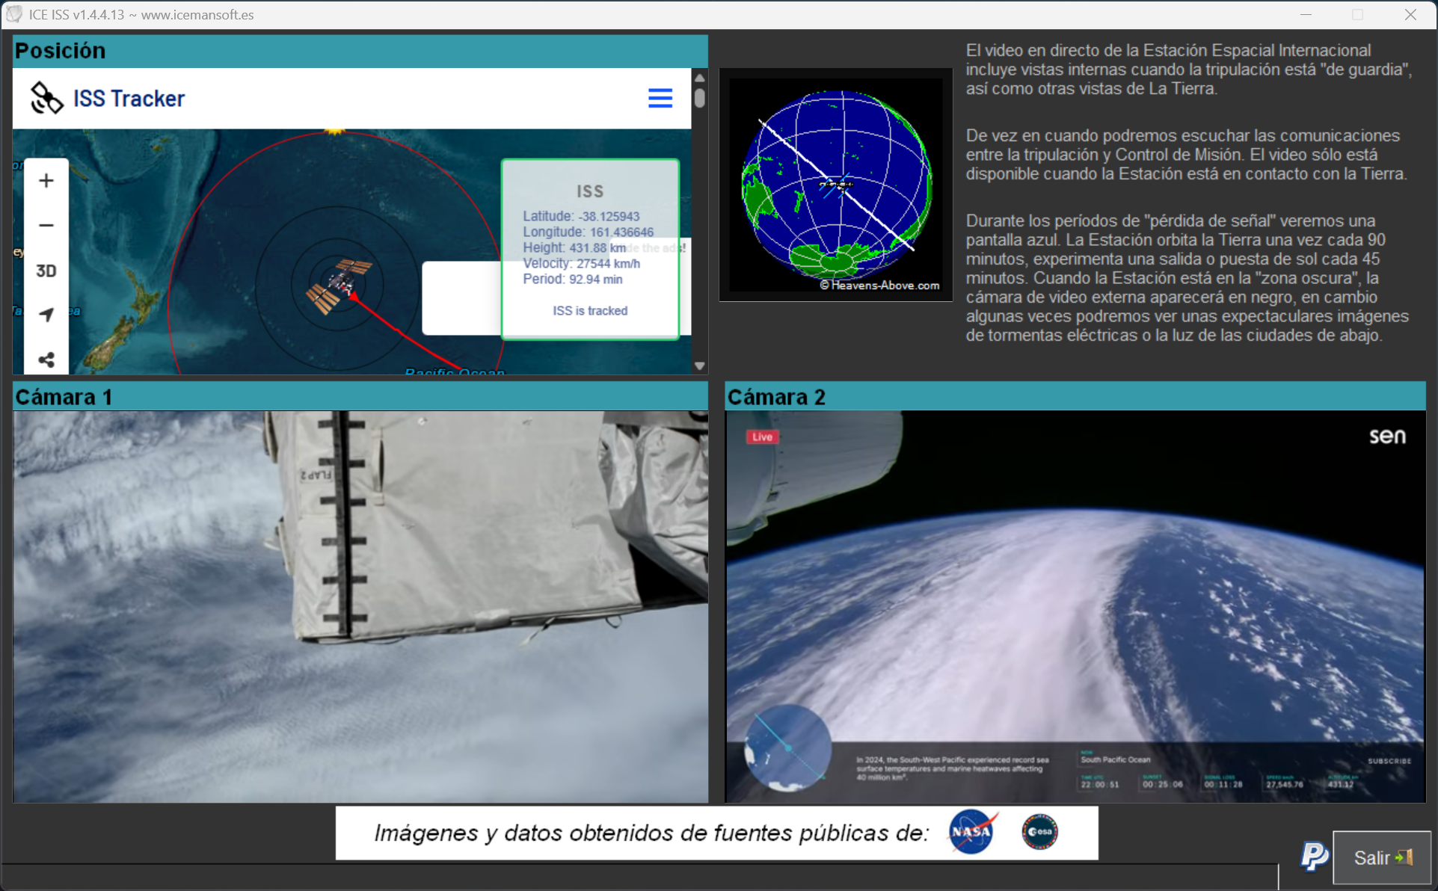This screenshot has height=891, width=1438.
Task: Click the sen logo on Cámara 2
Action: tap(1389, 437)
